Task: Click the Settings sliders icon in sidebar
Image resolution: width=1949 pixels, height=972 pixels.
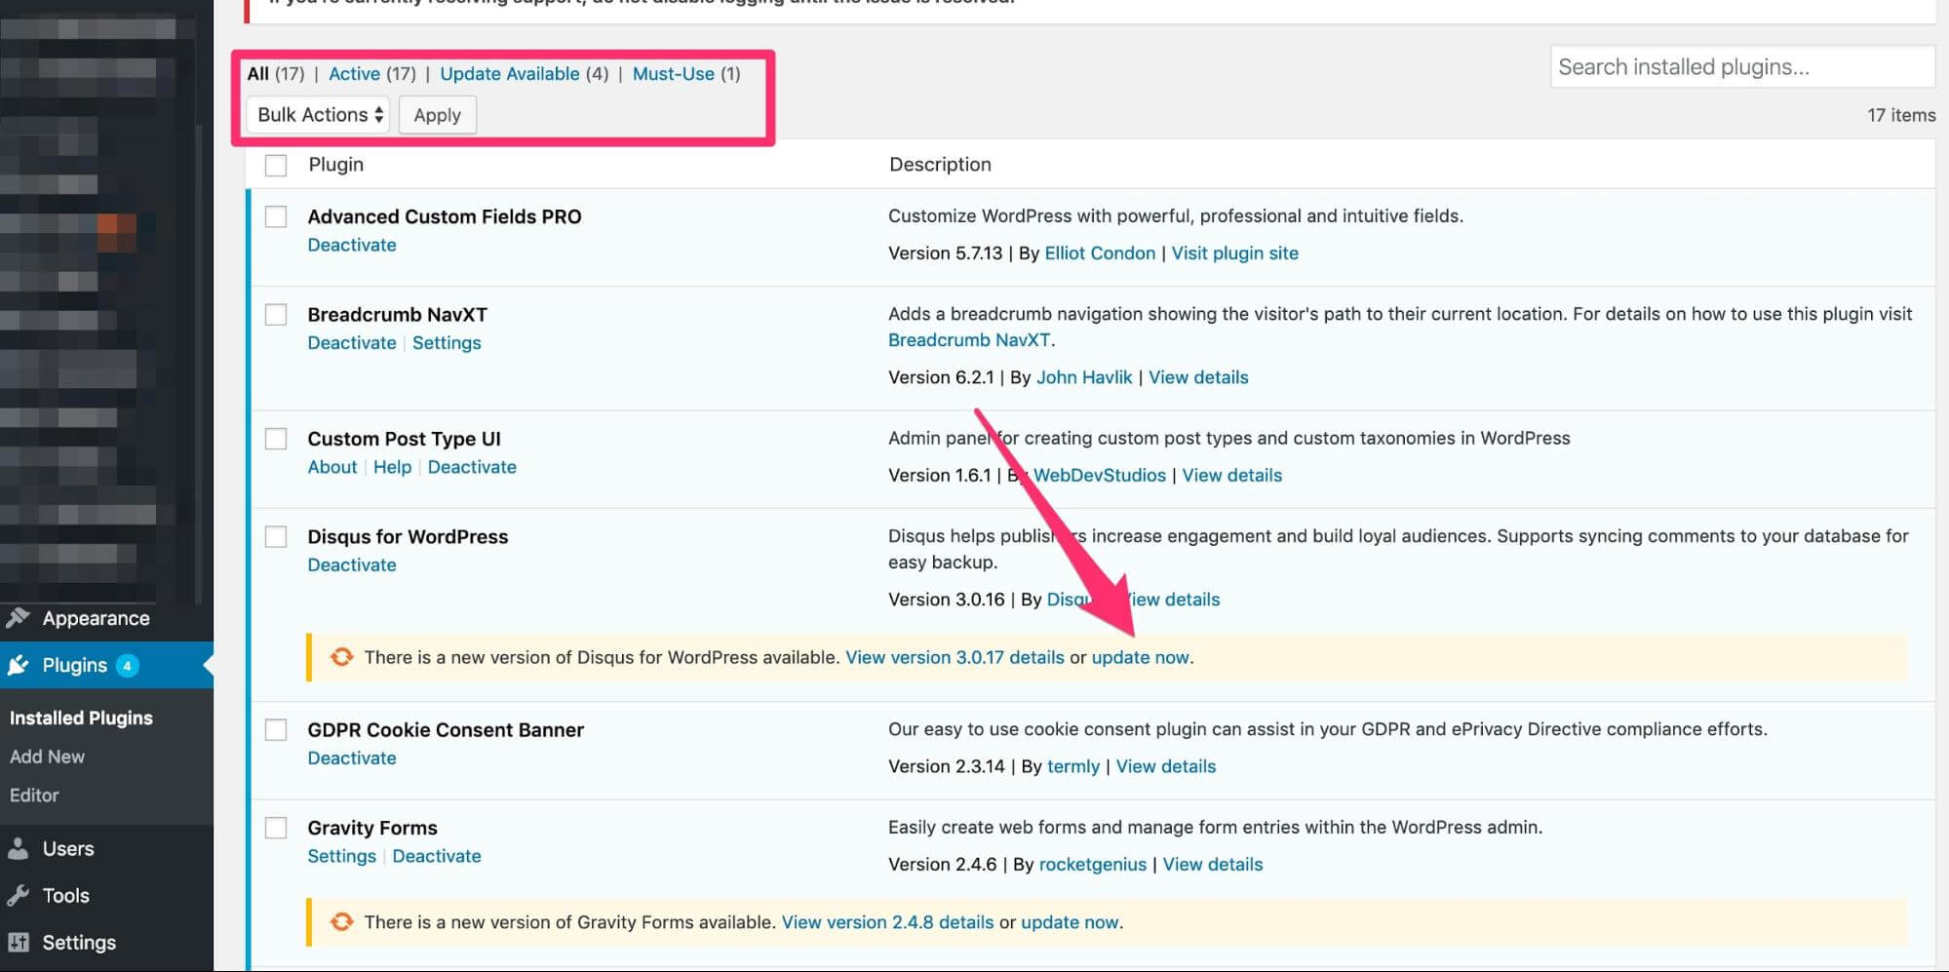Action: pyautogui.click(x=18, y=942)
